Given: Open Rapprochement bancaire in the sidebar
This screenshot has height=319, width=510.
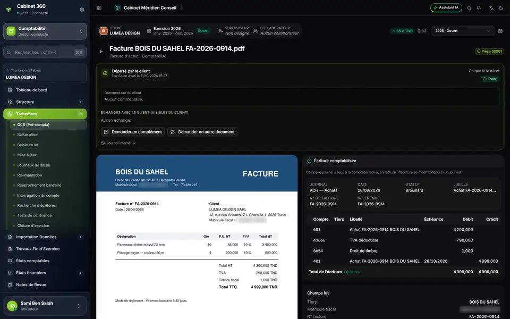Looking at the screenshot, I should click(39, 185).
